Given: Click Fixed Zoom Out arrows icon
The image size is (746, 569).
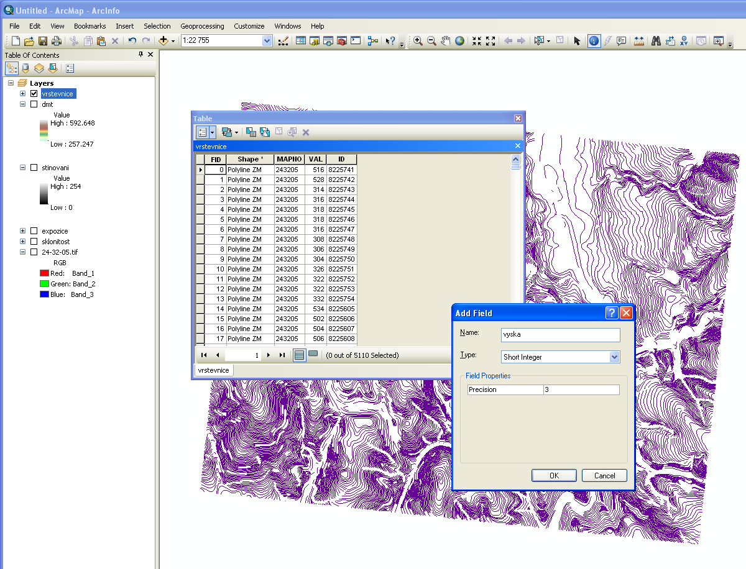Looking at the screenshot, I should pos(490,41).
